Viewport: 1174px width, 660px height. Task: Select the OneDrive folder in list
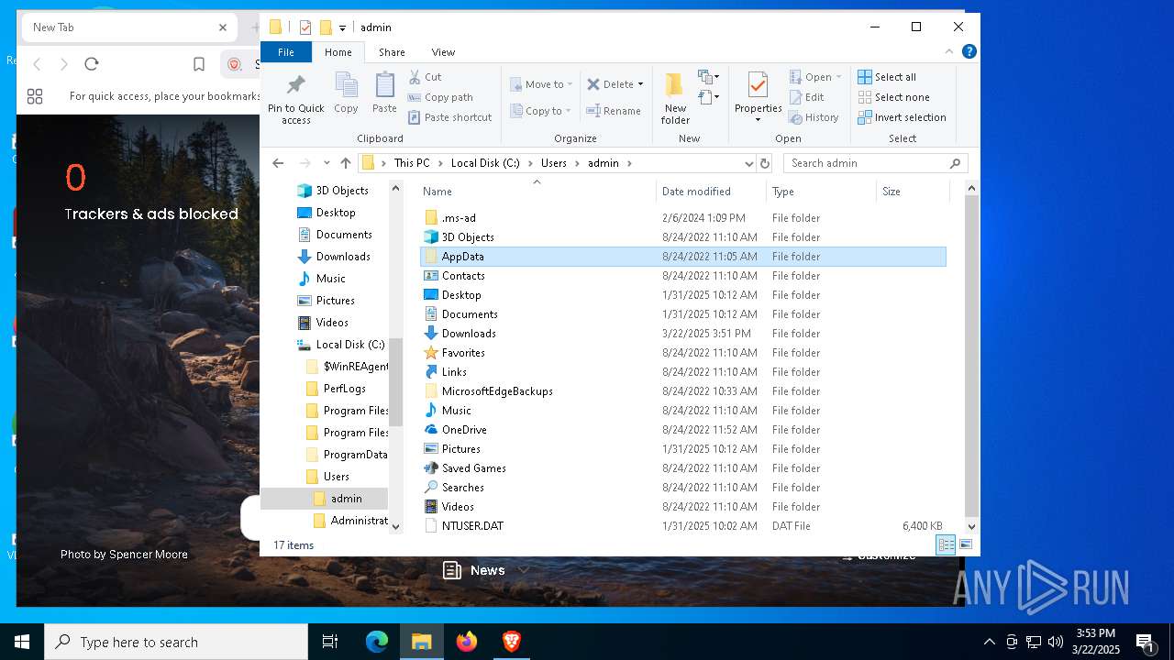pos(682,430)
